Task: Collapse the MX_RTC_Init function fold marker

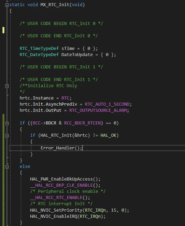Action: click(x=7, y=5)
